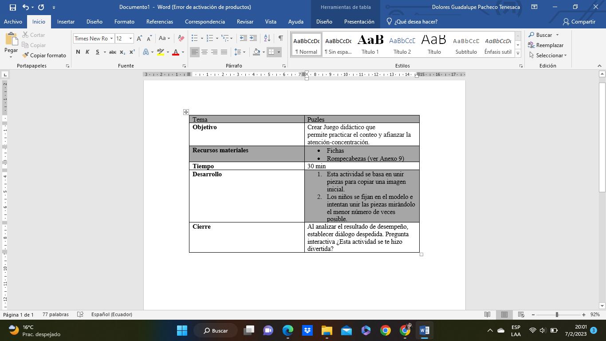Switch to the Referencias tab

160,21
